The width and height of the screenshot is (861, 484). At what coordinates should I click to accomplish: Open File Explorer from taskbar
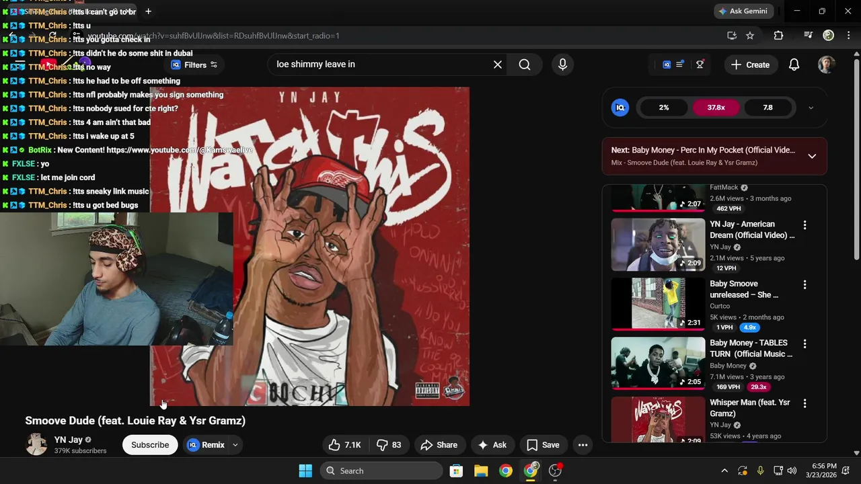[481, 471]
